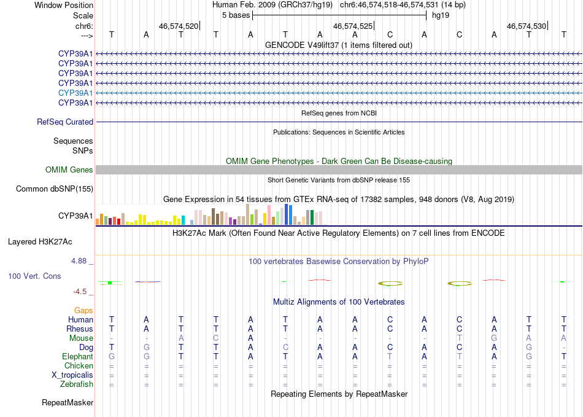This screenshot has width=583, height=417.
Task: Click the 4.88 upper conservation value
Action: [x=79, y=261]
